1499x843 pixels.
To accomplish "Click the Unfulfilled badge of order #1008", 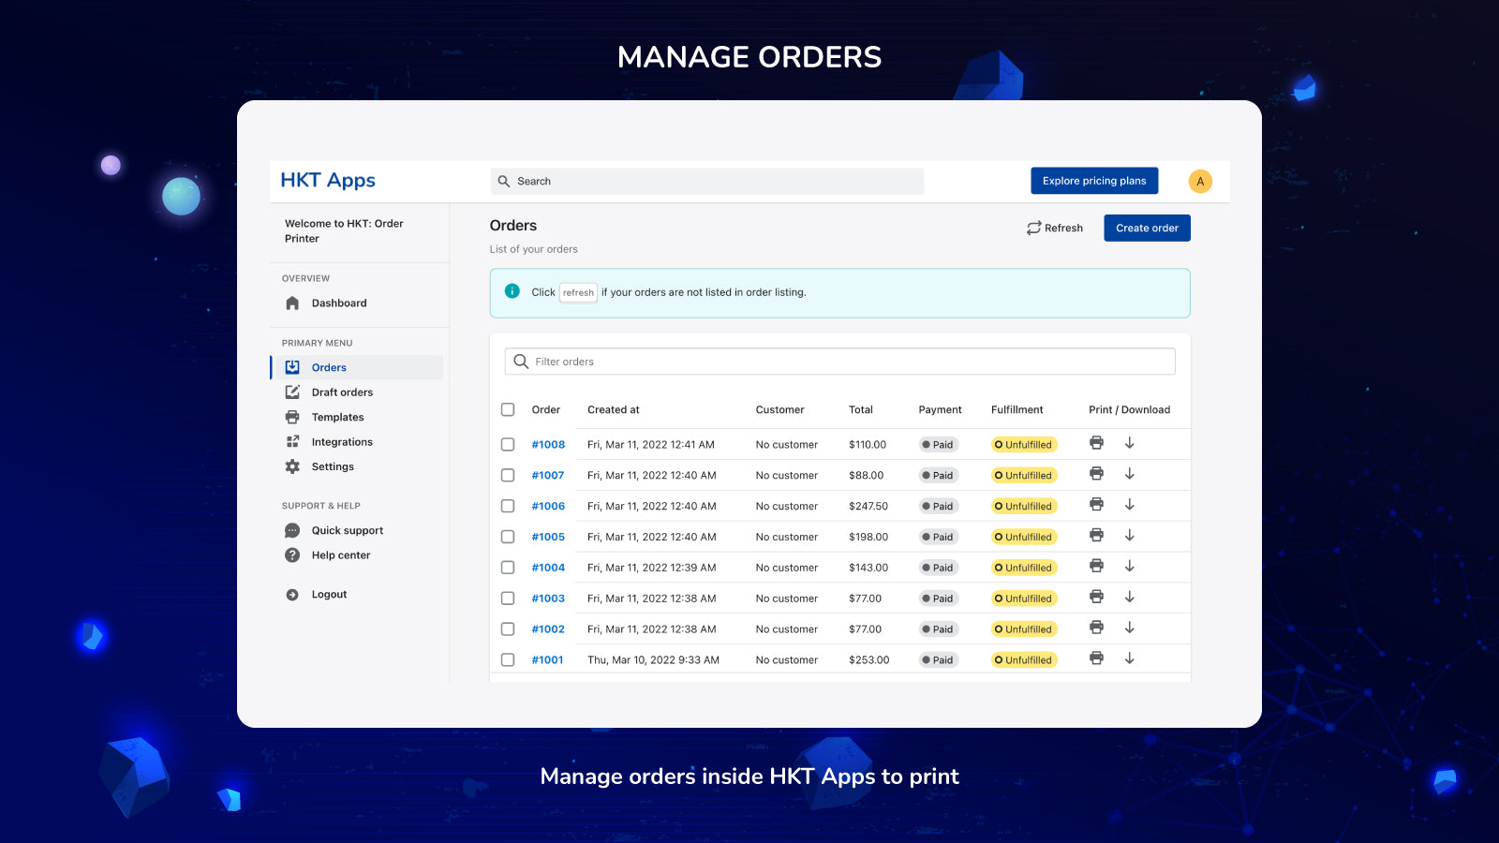I will coord(1024,445).
